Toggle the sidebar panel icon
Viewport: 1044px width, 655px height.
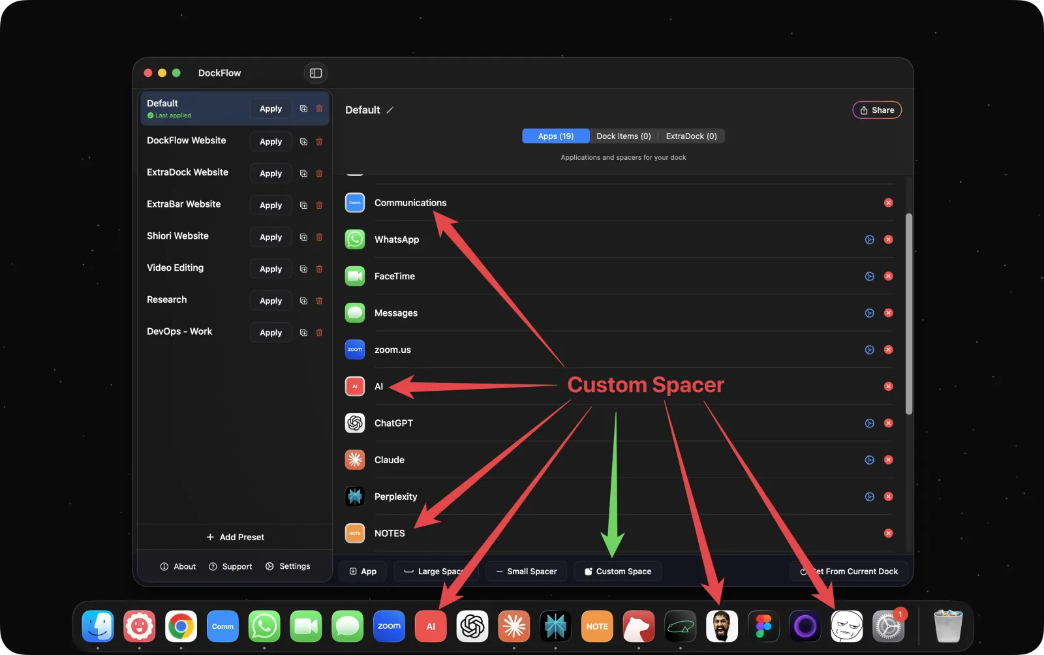pyautogui.click(x=316, y=73)
